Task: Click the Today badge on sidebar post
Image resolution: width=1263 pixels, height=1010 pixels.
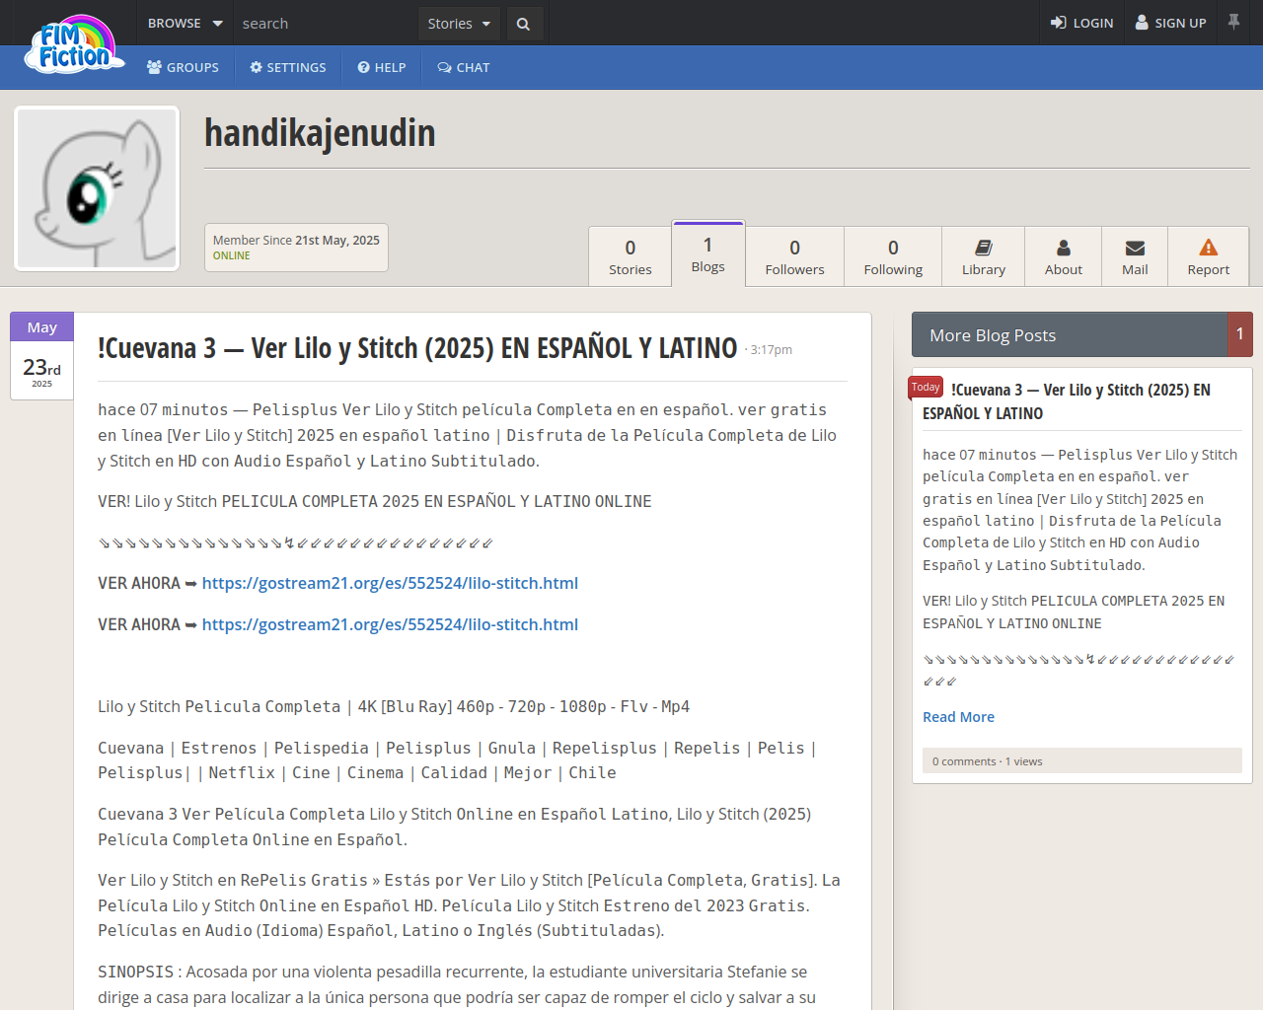Action: (x=926, y=388)
